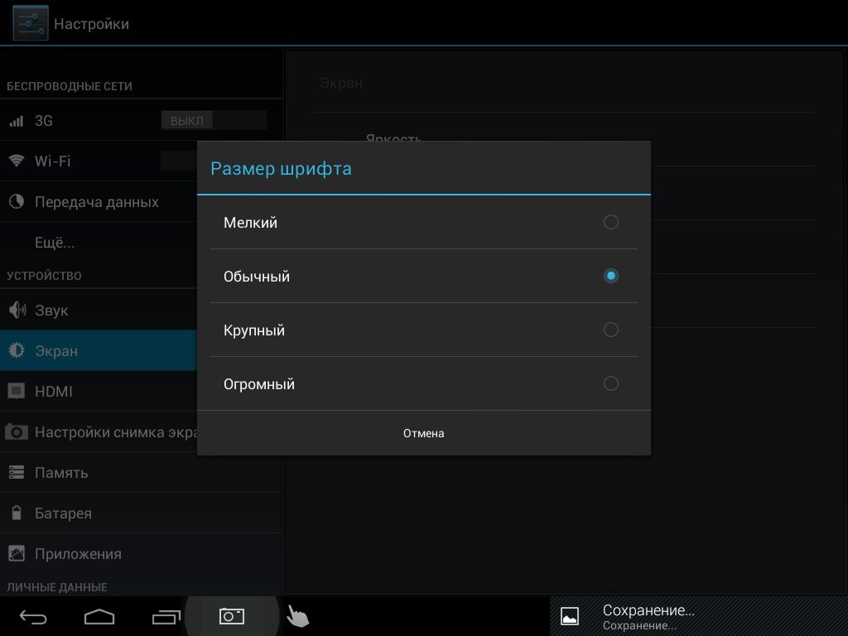The width and height of the screenshot is (848, 636).
Task: Tap the Settings app icon in header
Action: [x=30, y=23]
